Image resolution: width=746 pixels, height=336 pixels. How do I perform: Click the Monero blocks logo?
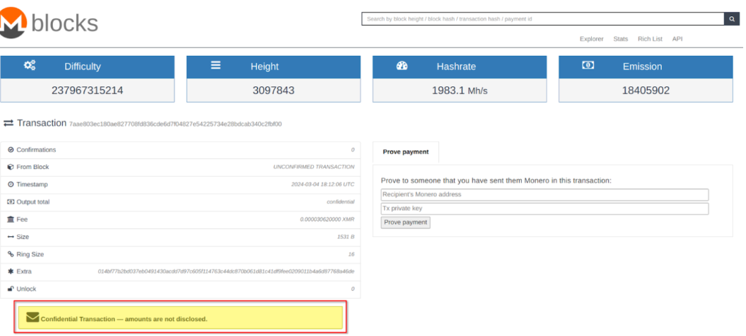(x=48, y=23)
